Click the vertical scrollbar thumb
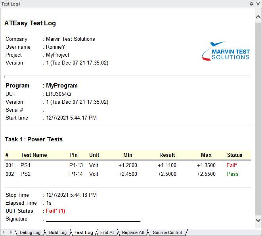 click(x=258, y=119)
